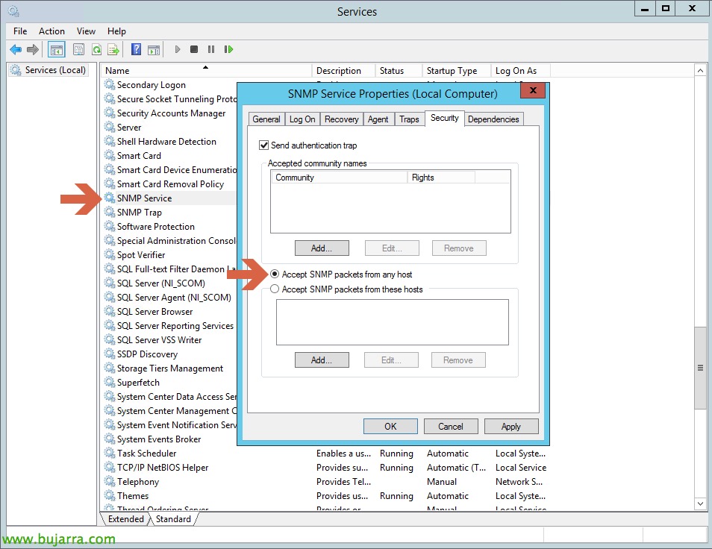Click the gear icon beside Shell Hardware Detection
This screenshot has width=712, height=549.
click(x=110, y=141)
